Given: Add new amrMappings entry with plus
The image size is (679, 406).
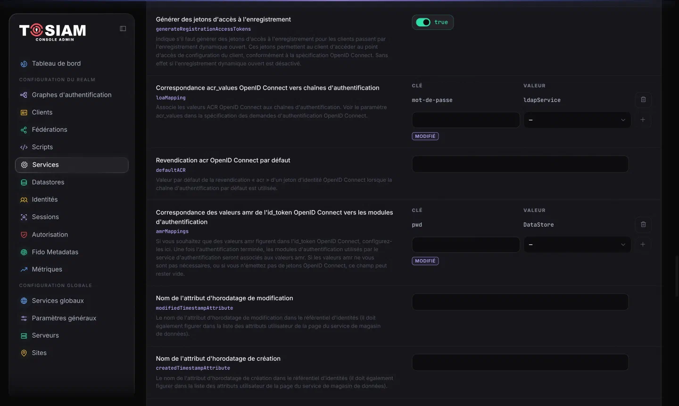Looking at the screenshot, I should pos(643,245).
